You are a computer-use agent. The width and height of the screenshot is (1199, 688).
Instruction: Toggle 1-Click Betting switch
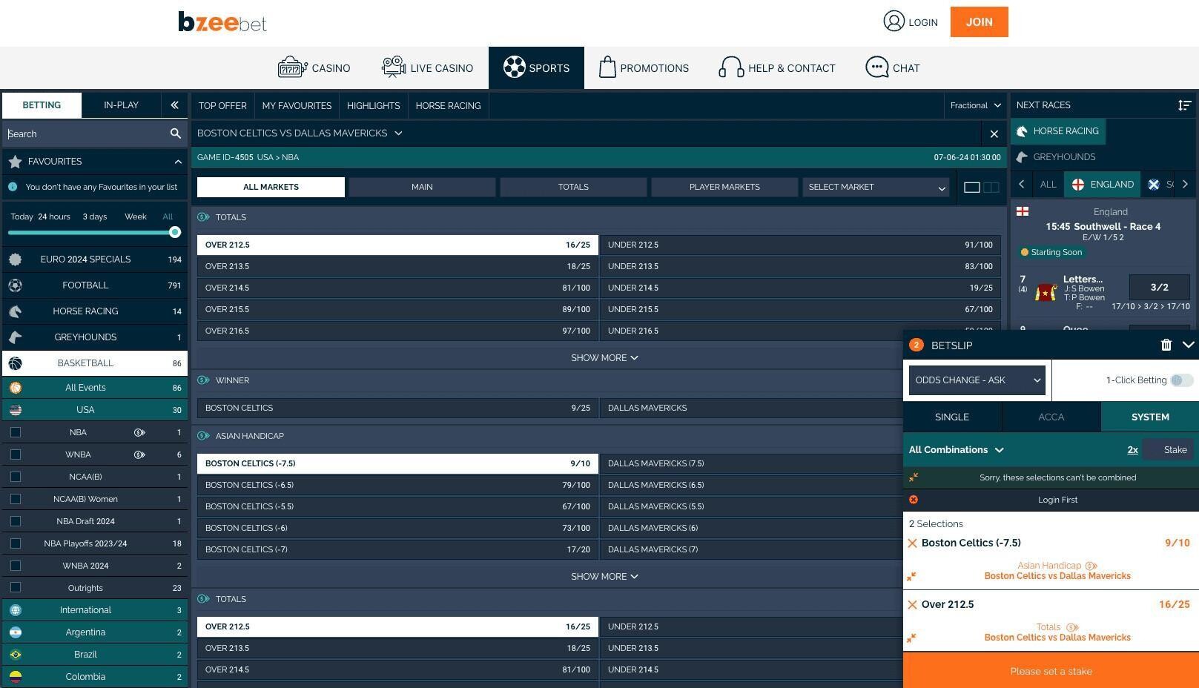tap(1182, 380)
